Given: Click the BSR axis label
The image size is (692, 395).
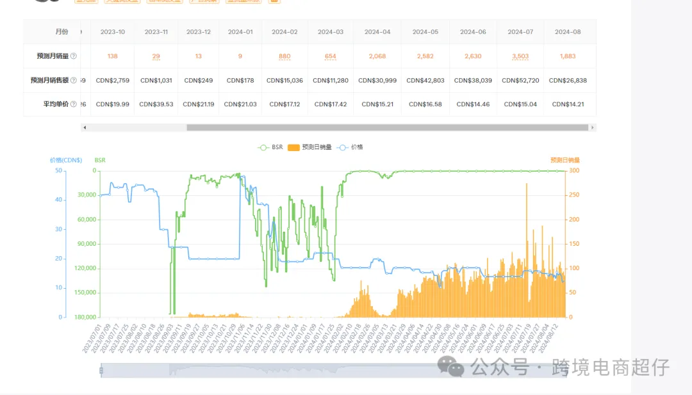Looking at the screenshot, I should click(100, 160).
